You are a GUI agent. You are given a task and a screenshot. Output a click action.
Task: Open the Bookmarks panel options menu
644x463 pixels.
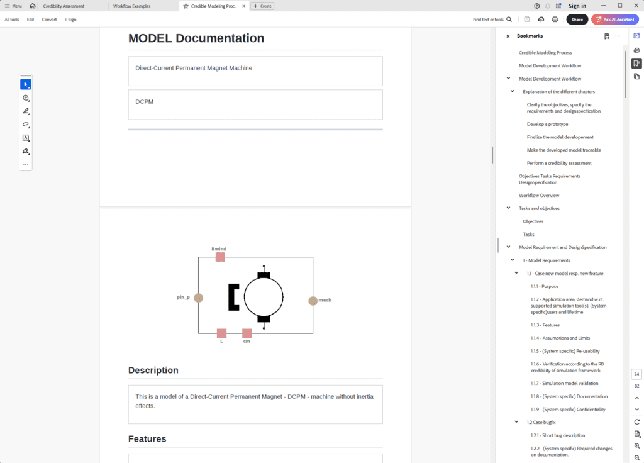[x=618, y=36]
